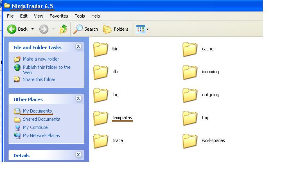Screen dimensions: 282x174
Task: Click the green Back arrow button
Action: click(12, 29)
